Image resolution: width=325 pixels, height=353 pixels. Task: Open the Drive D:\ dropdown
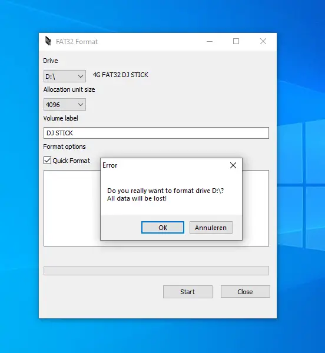[x=64, y=76]
